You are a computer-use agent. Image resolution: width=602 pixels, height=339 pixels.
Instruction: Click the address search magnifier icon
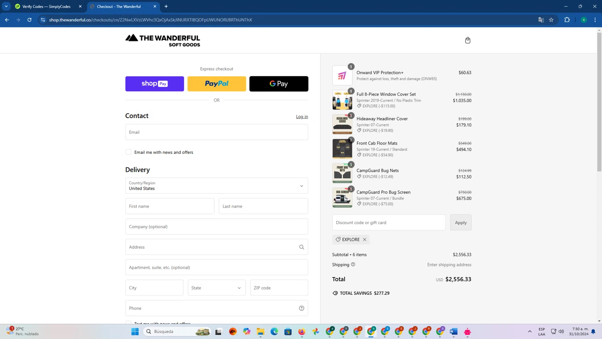tap(301, 247)
